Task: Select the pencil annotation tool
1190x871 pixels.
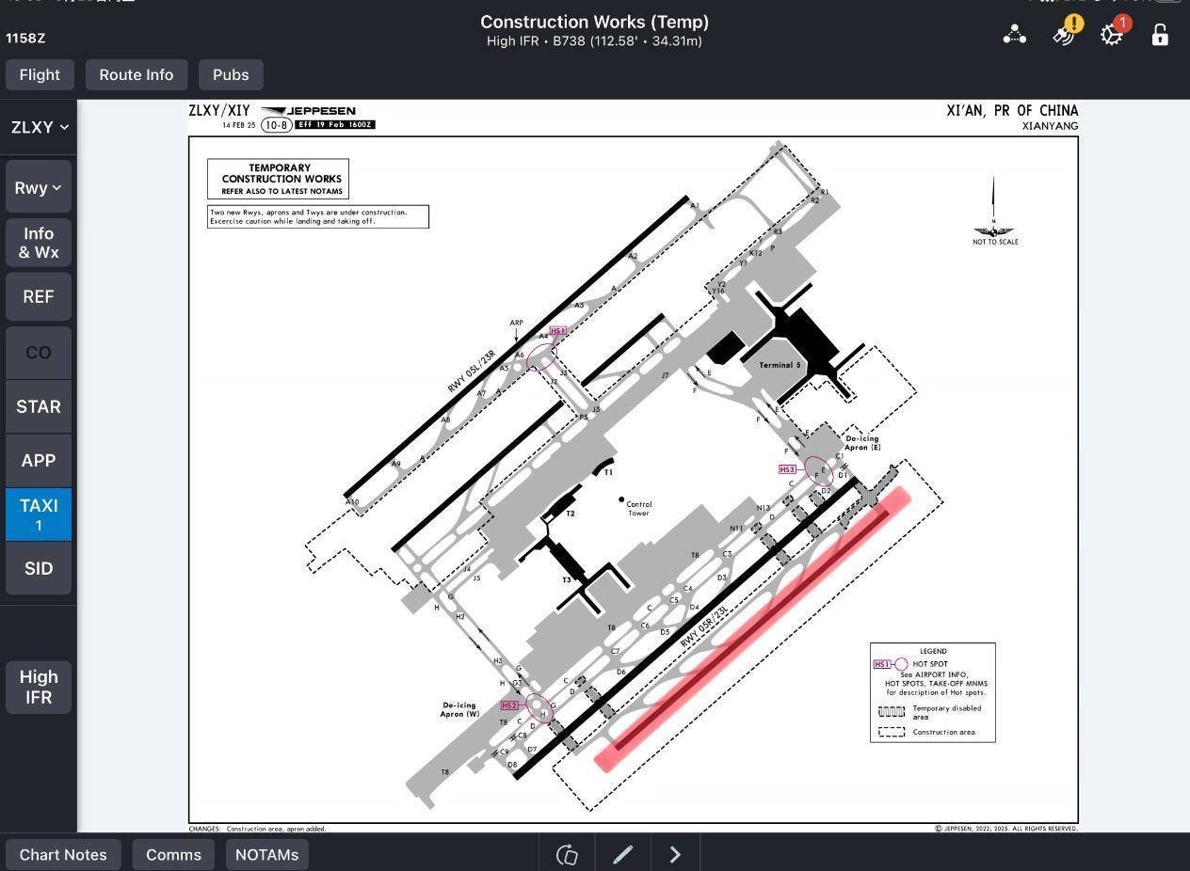Action: tap(623, 854)
